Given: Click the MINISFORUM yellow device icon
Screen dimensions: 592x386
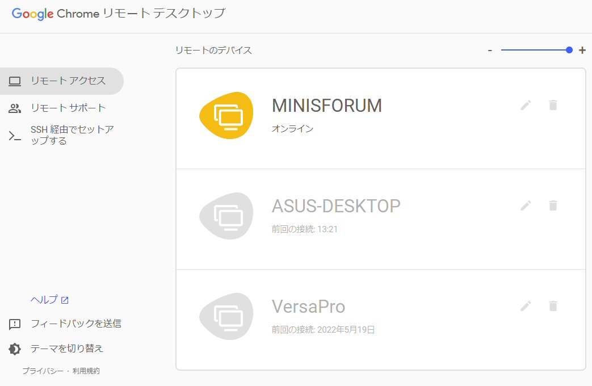Looking at the screenshot, I should coord(226,115).
